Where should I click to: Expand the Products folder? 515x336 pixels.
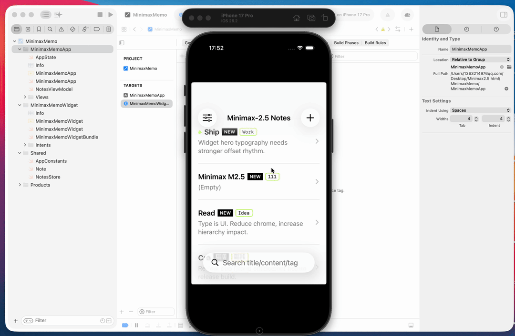tap(20, 185)
